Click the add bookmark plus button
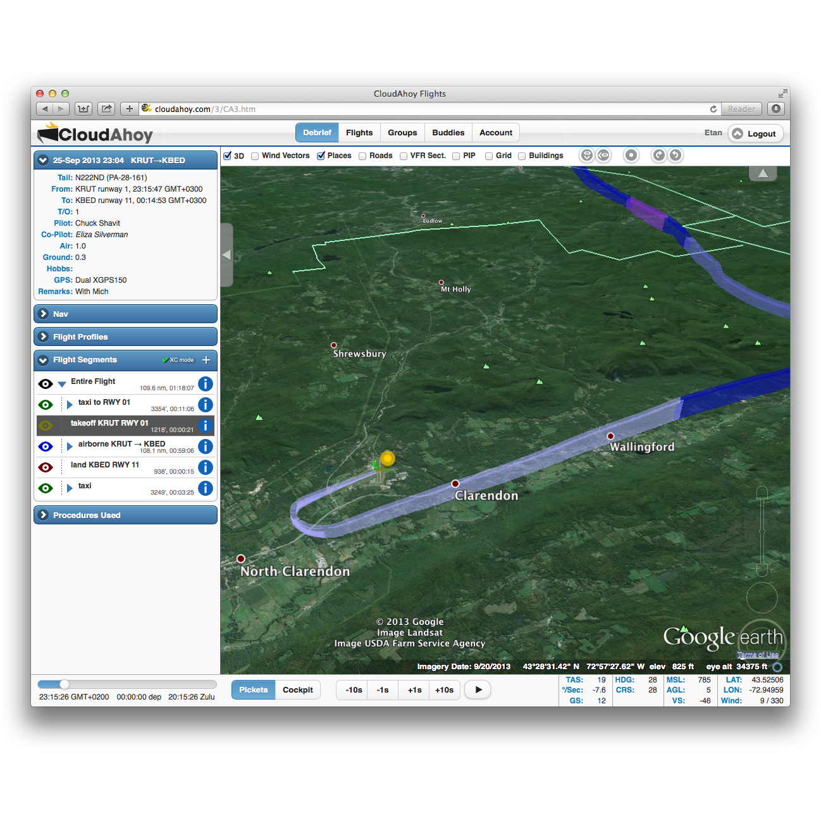This screenshot has height=821, width=821. pyautogui.click(x=129, y=109)
